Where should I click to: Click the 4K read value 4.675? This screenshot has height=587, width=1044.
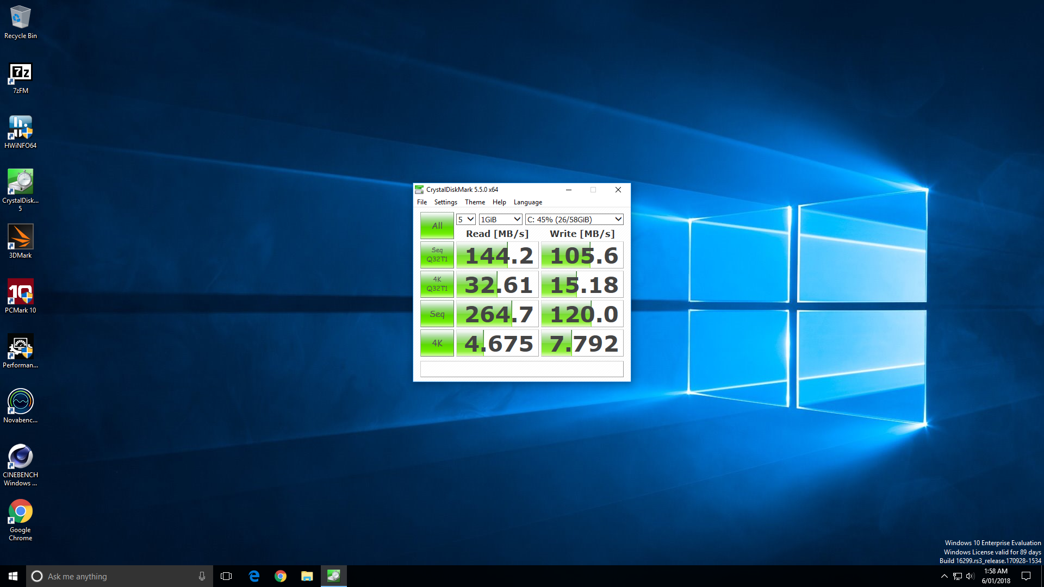point(498,344)
